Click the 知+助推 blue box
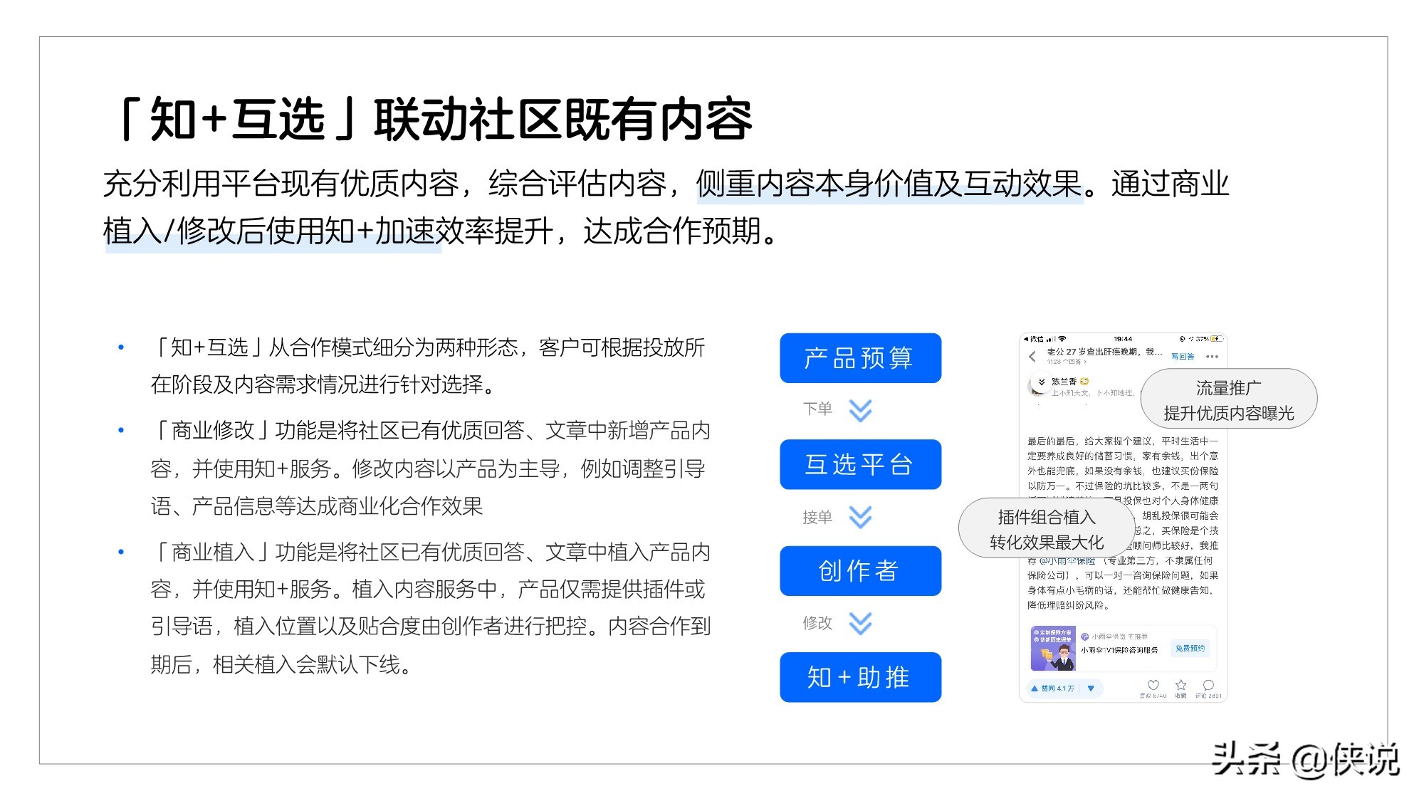Image resolution: width=1424 pixels, height=801 pixels. pos(860,677)
